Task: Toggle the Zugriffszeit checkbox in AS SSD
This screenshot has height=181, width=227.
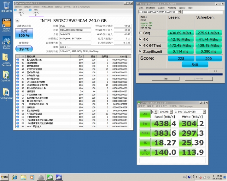Action: coord(140,51)
